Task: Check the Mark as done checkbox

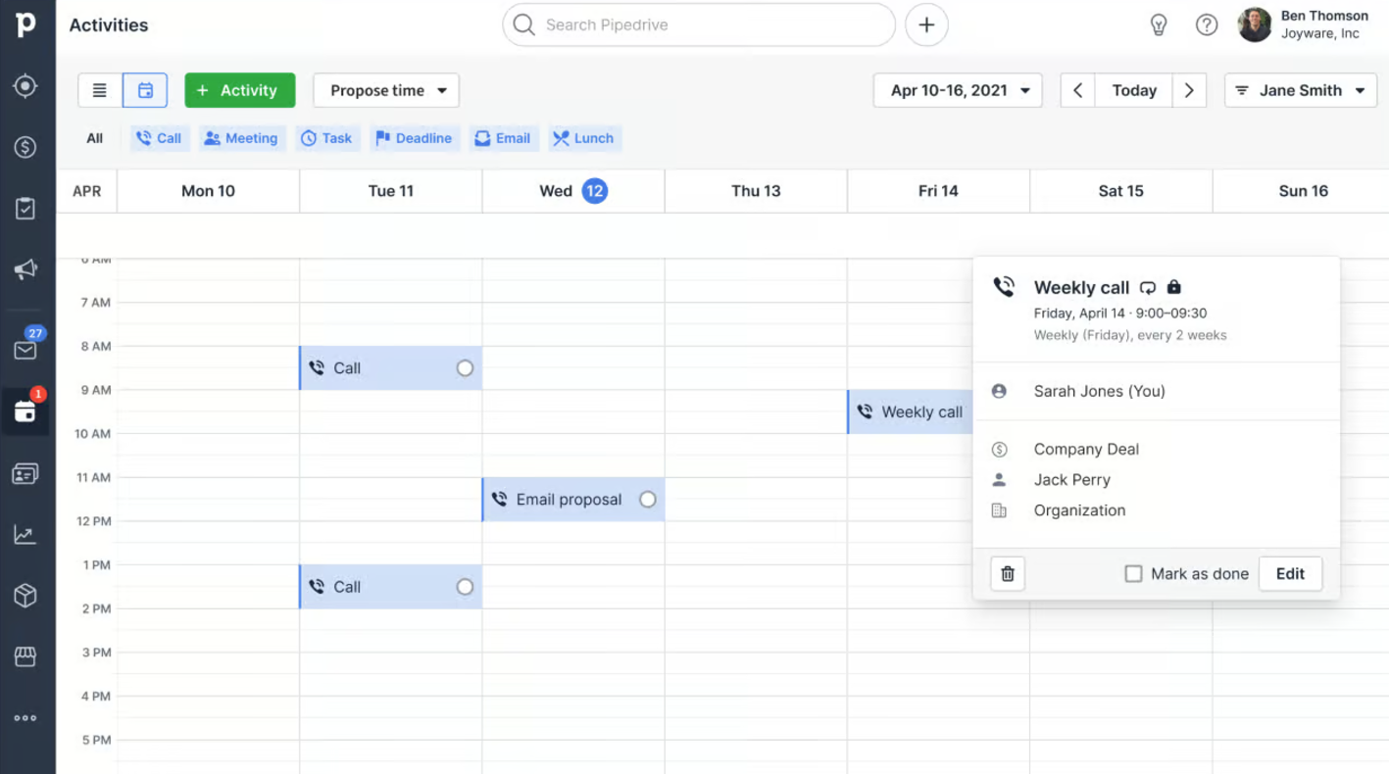Action: (1133, 574)
